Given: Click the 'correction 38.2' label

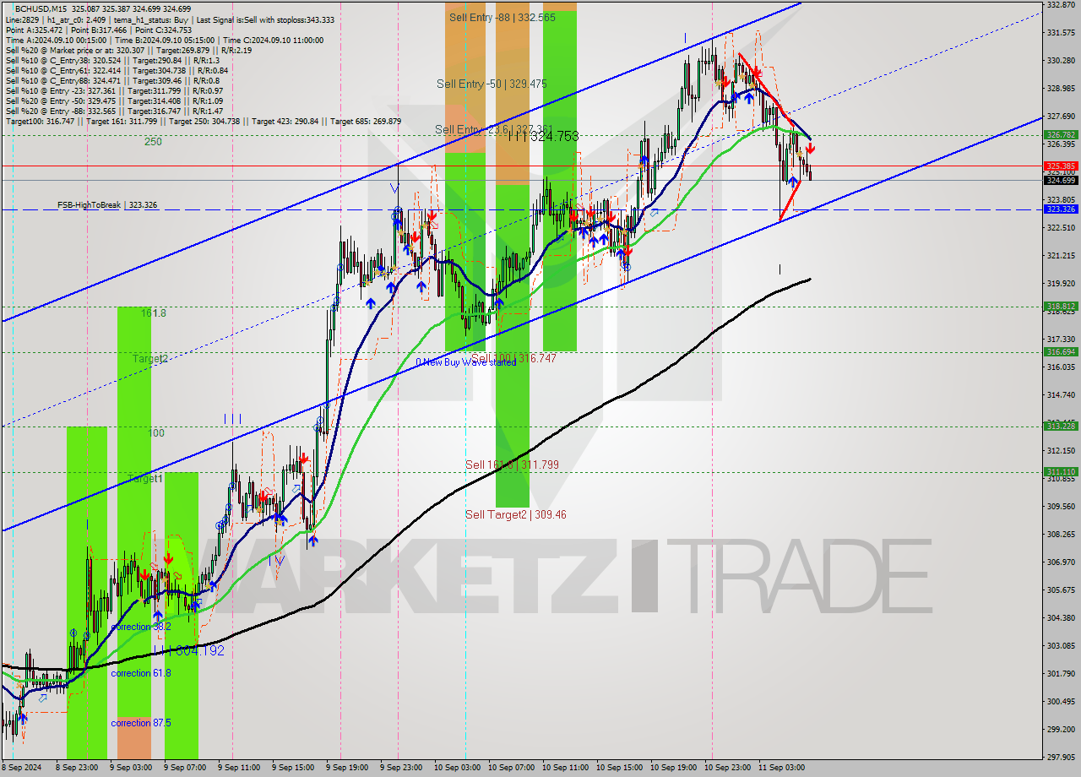Looking at the screenshot, I should pyautogui.click(x=141, y=627).
